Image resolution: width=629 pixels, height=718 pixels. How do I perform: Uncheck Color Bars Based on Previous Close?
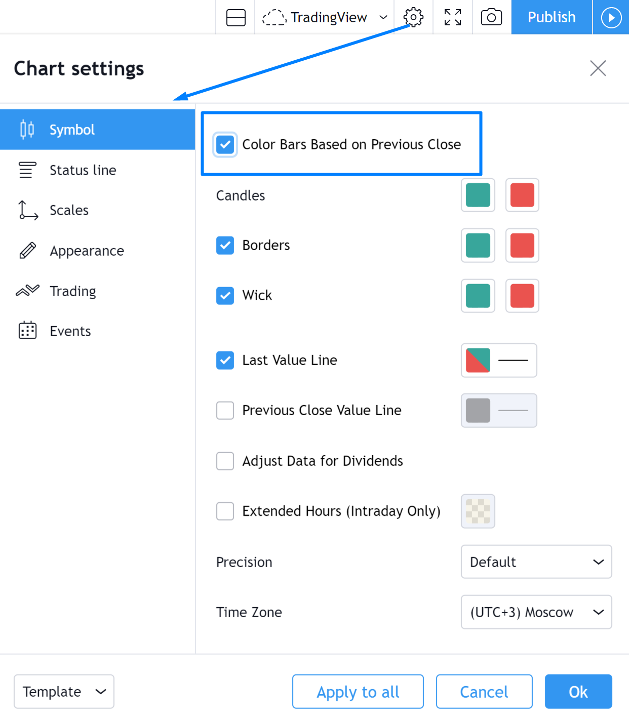coord(225,144)
